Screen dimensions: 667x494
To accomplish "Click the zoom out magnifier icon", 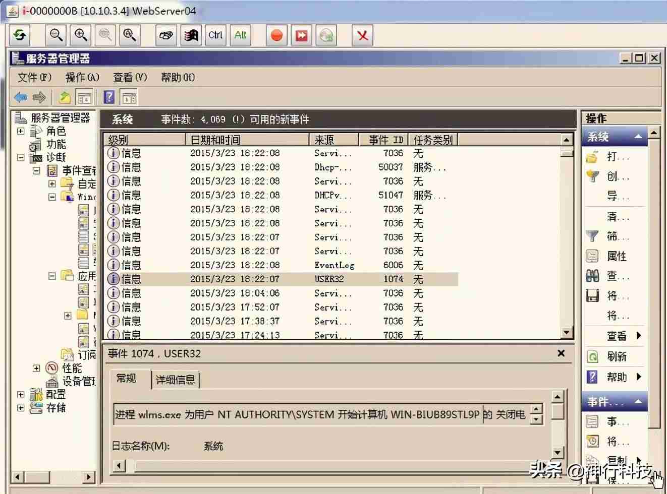I will coord(56,35).
